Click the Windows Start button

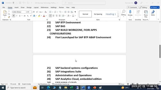(x=3, y=88)
